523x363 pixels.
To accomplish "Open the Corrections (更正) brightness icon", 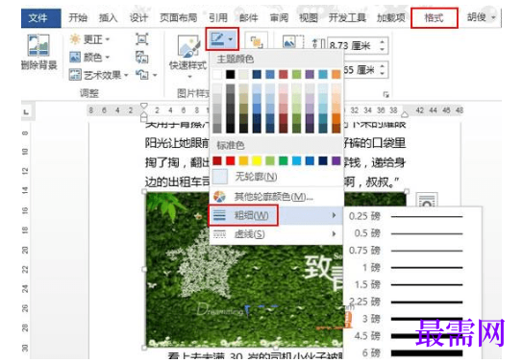I will [75, 39].
